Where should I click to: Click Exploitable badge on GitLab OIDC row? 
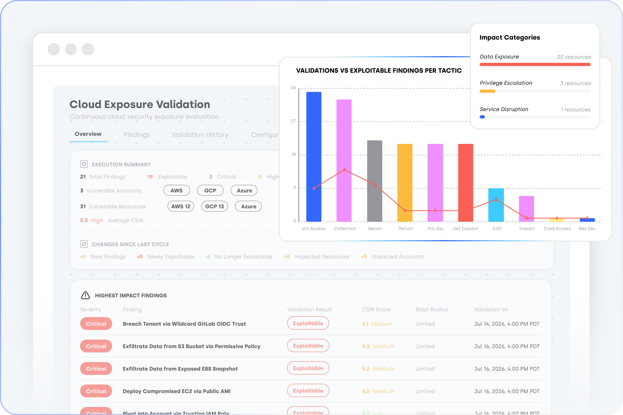(308, 323)
